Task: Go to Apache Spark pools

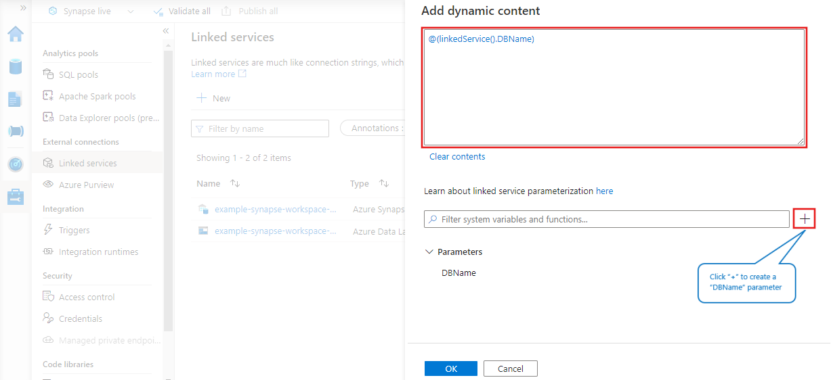Action: [x=97, y=96]
